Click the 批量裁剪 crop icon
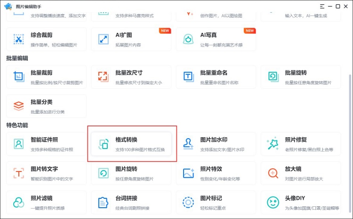 coord(19,77)
